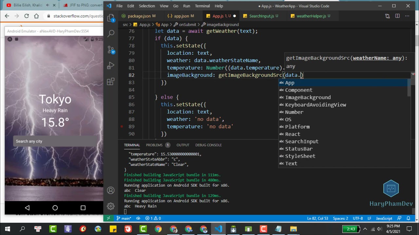Close the unsaved App.js tab dot
The width and height of the screenshot is (419, 235).
click(234, 16)
